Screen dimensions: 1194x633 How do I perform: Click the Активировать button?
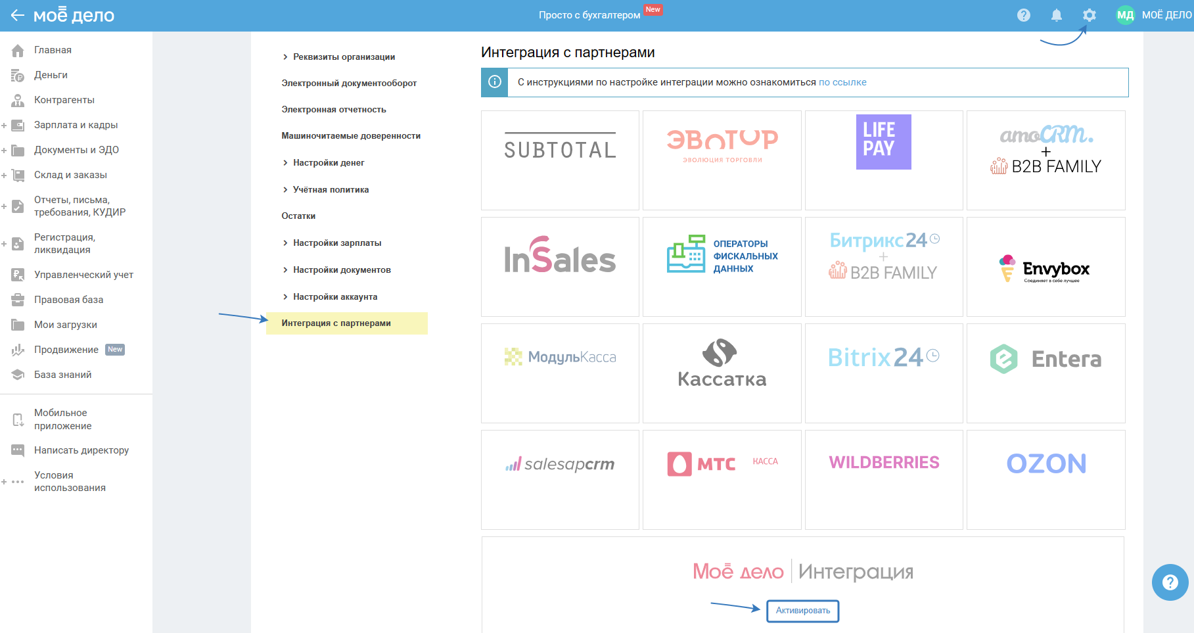point(803,611)
